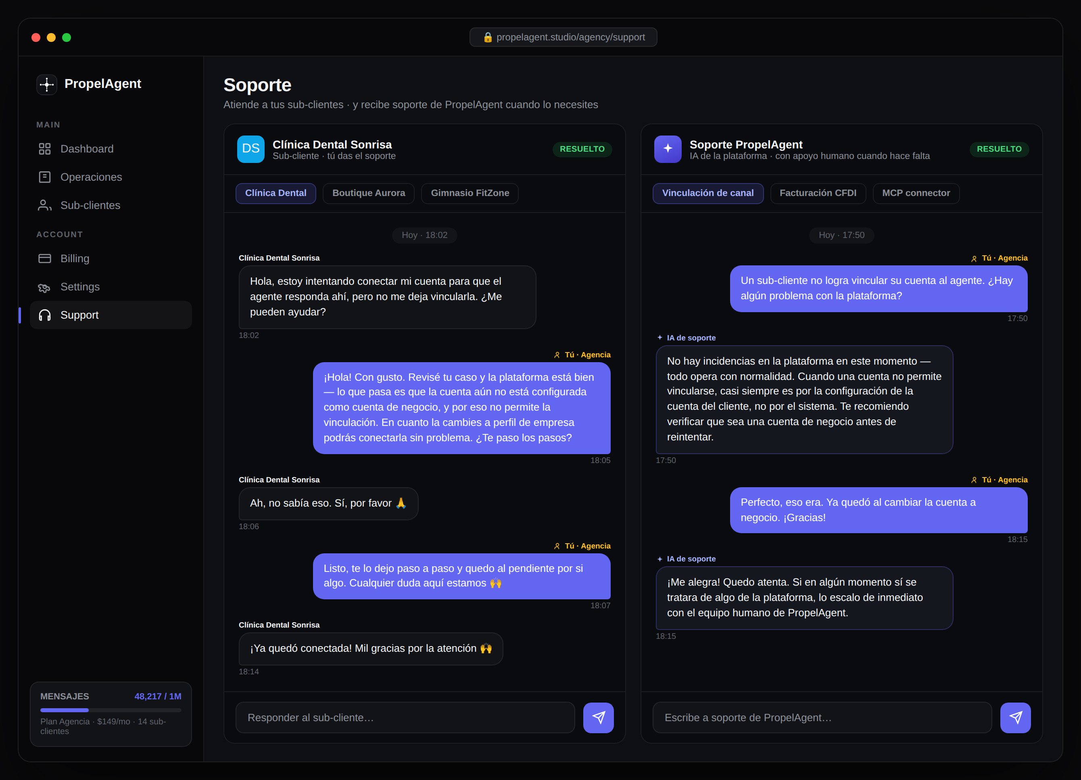The width and height of the screenshot is (1081, 780).
Task: Click the Operaciones icon
Action: 45,177
